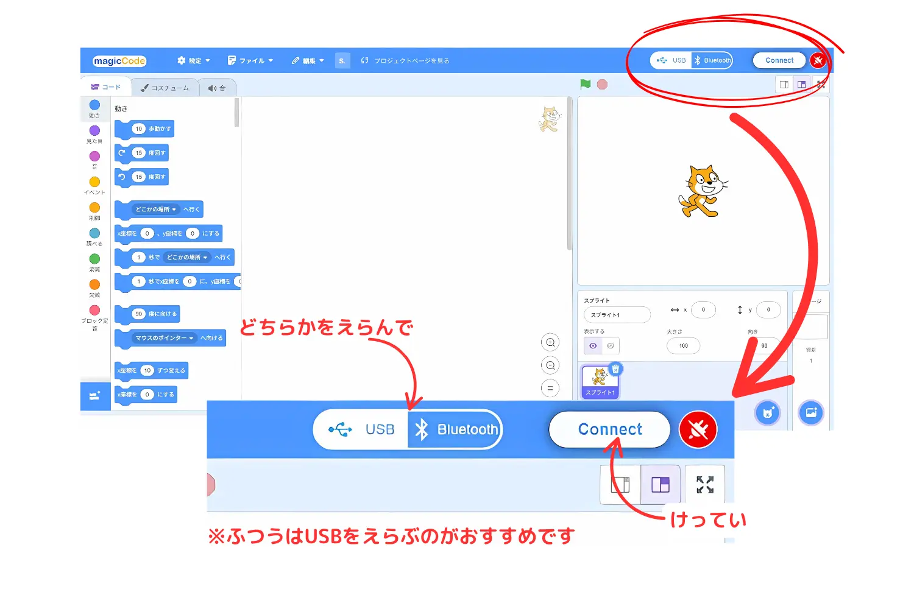Expand the どこかの場所 dropdown in へ行く block

point(156,209)
